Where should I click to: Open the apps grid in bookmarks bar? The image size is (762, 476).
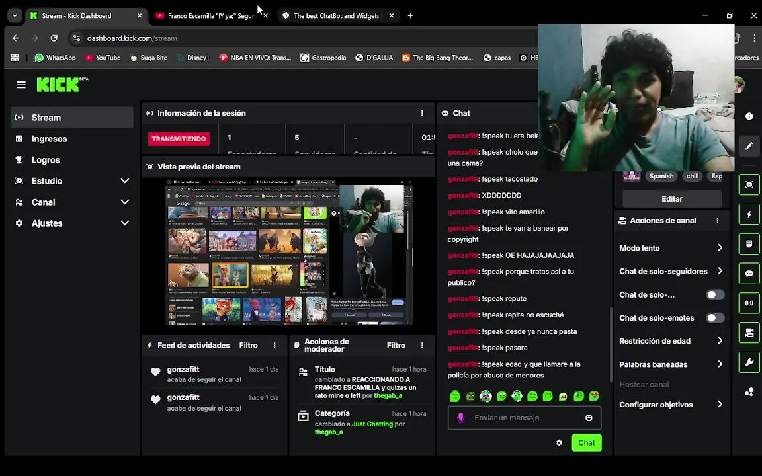(15, 58)
